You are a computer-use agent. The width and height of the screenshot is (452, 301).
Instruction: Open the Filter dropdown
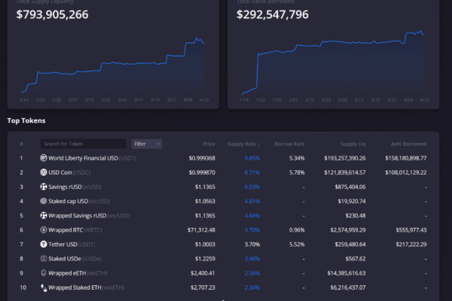(x=146, y=144)
